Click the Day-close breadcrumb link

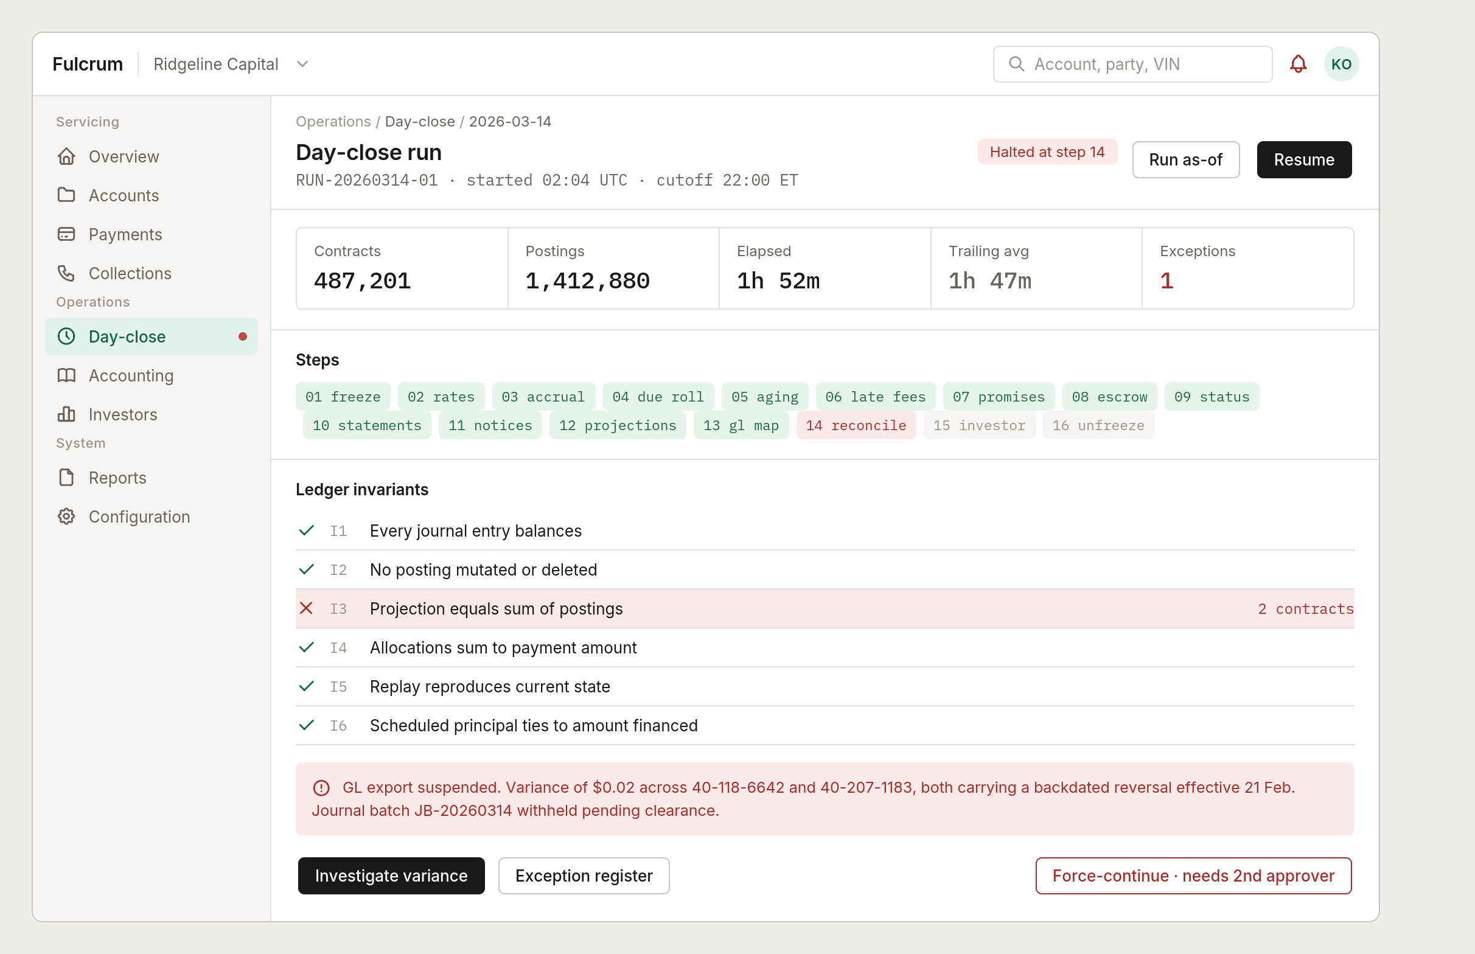tap(420, 122)
